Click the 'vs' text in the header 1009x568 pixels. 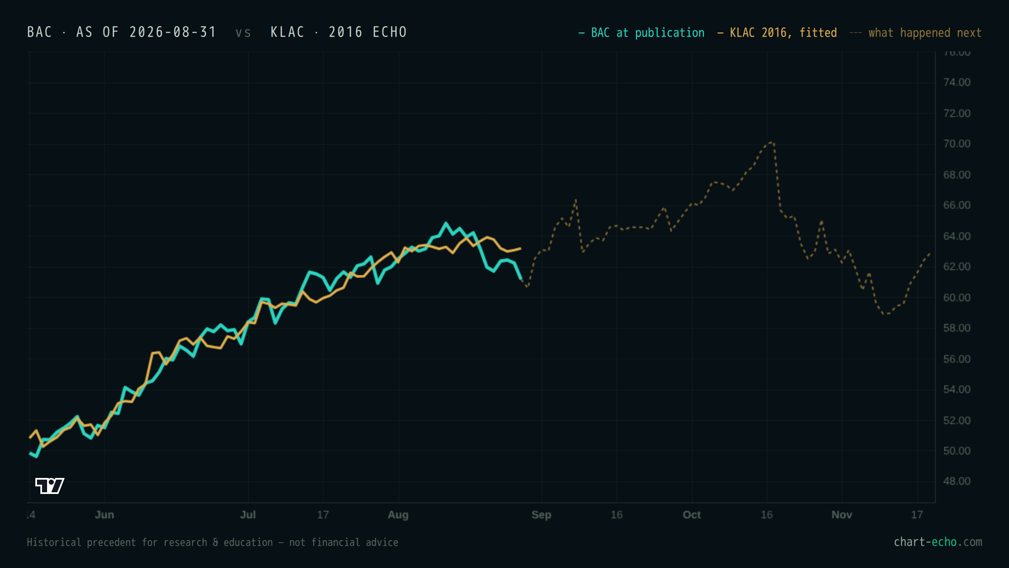pyautogui.click(x=243, y=33)
